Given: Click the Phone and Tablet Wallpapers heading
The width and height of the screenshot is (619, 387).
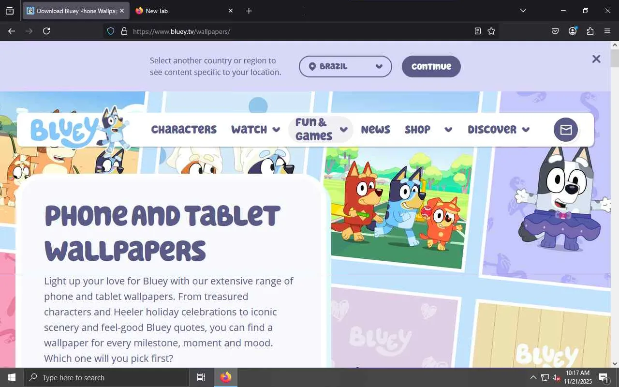Looking at the screenshot, I should click(x=162, y=234).
